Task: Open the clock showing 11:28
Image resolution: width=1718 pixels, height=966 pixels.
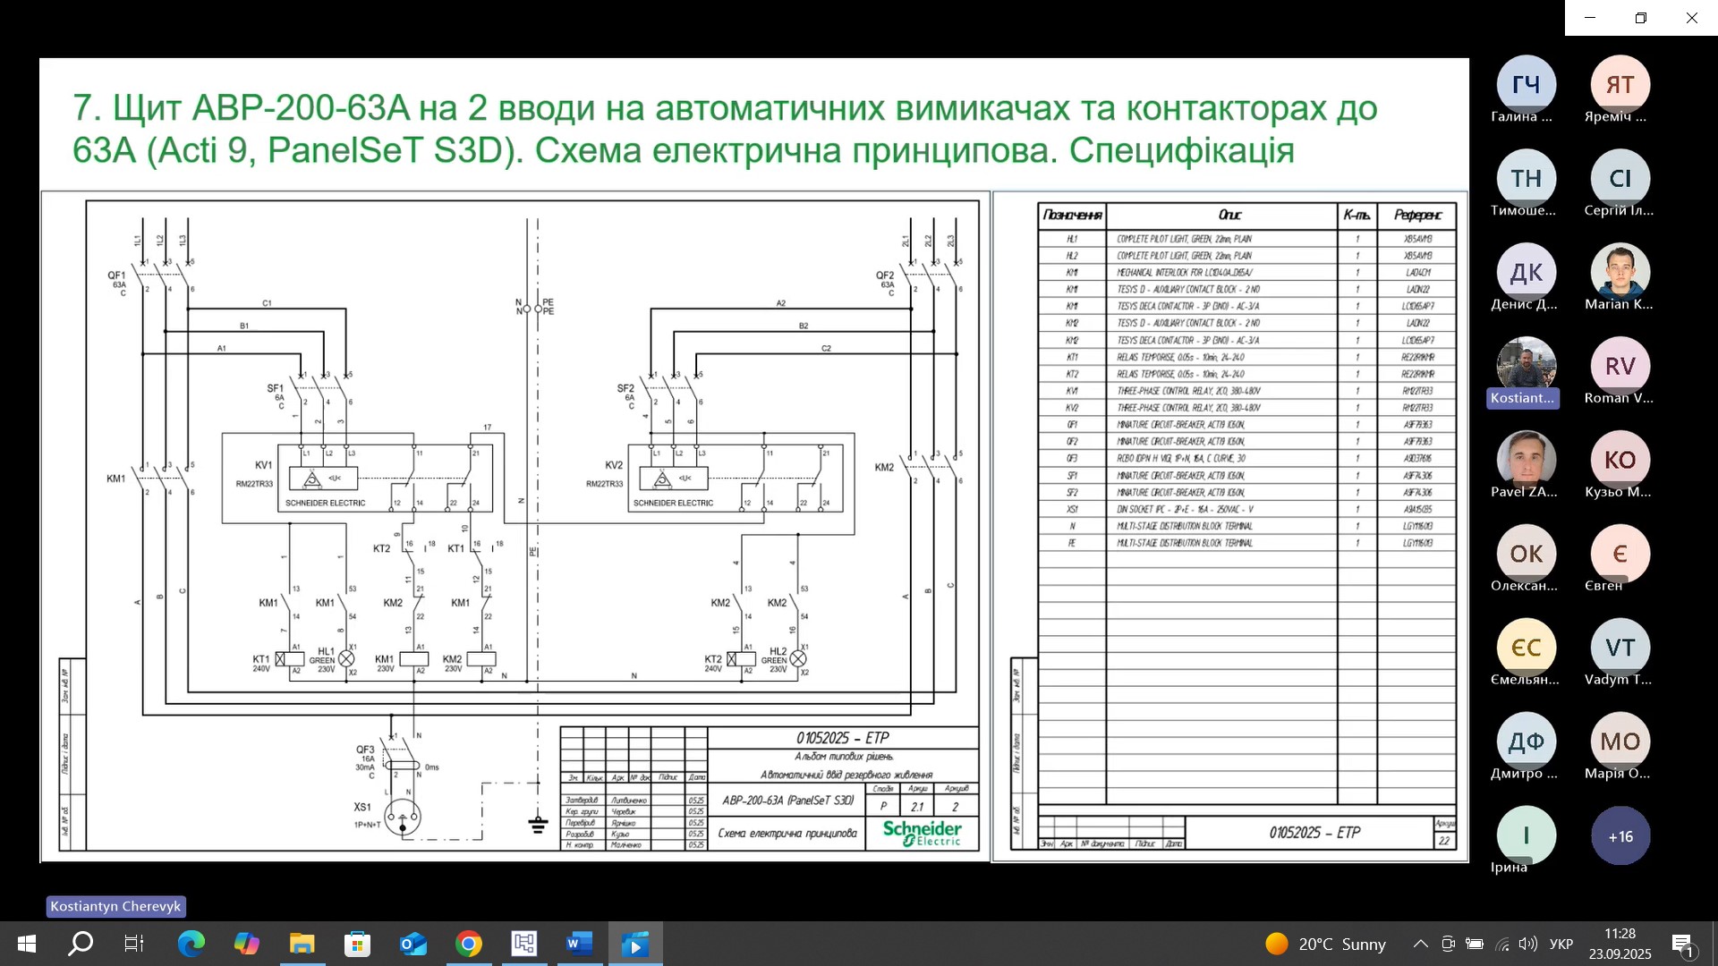Action: [1620, 944]
